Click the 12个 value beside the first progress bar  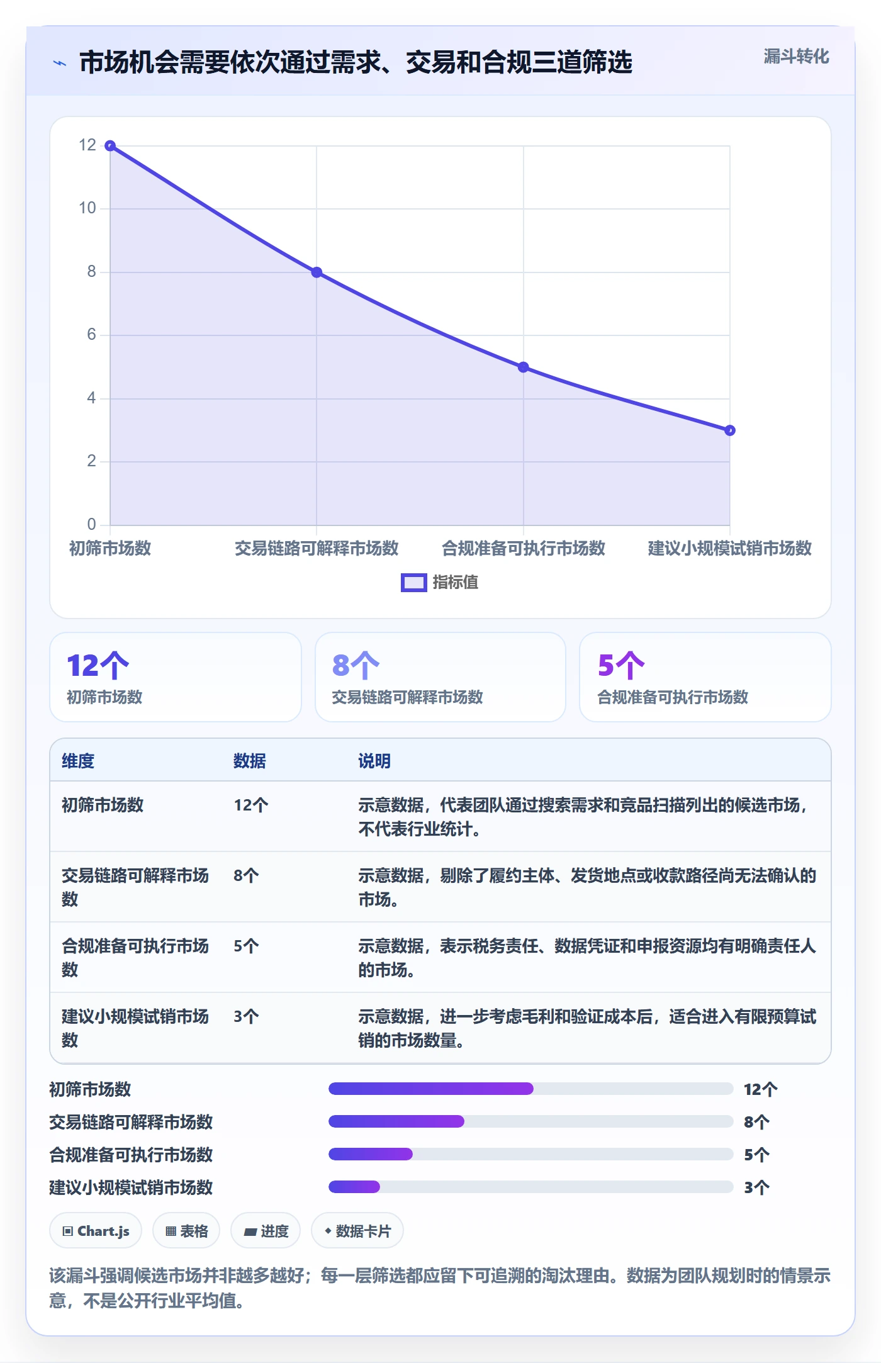point(761,1089)
